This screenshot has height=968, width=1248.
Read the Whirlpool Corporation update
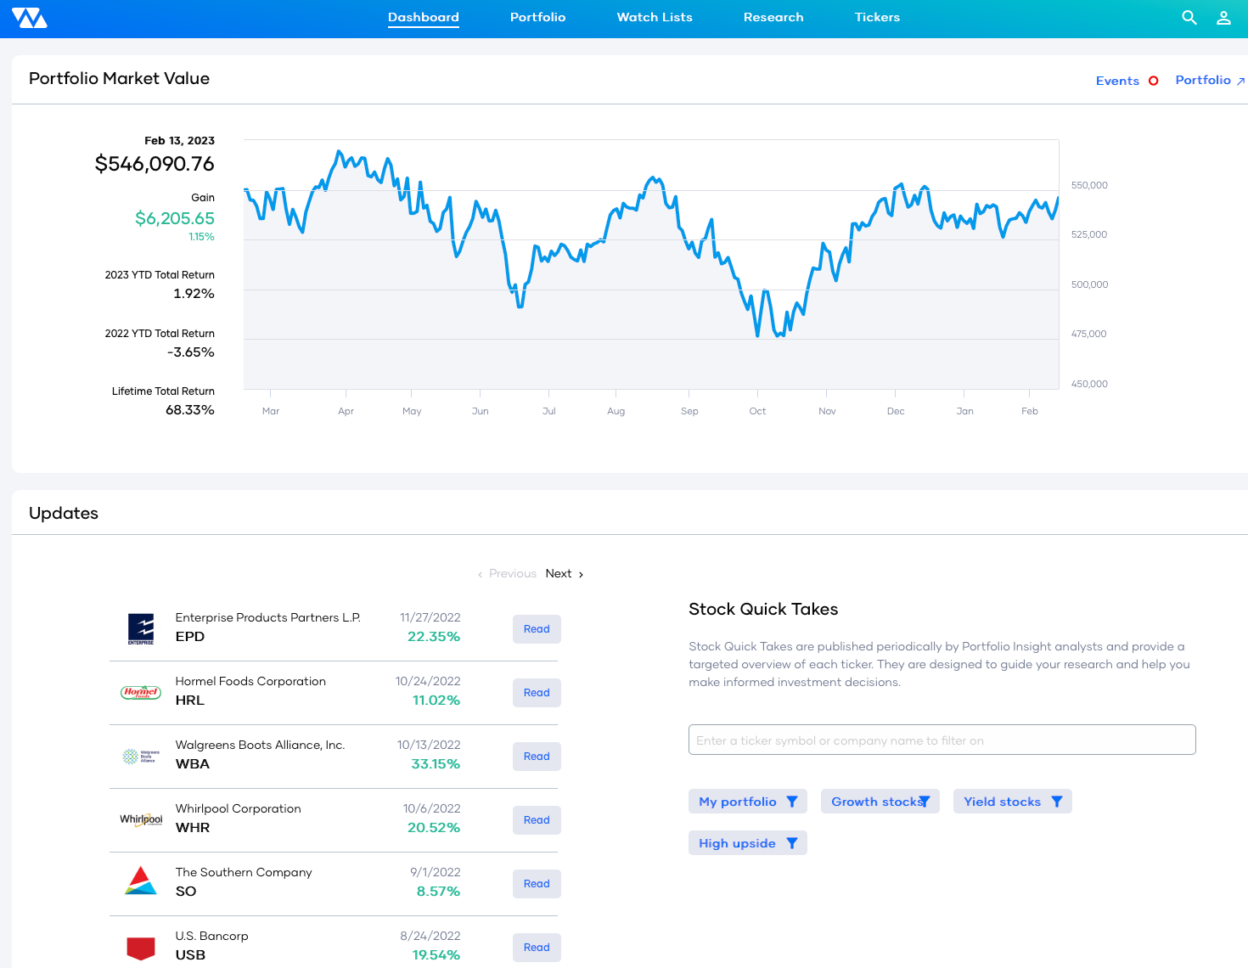pos(537,819)
